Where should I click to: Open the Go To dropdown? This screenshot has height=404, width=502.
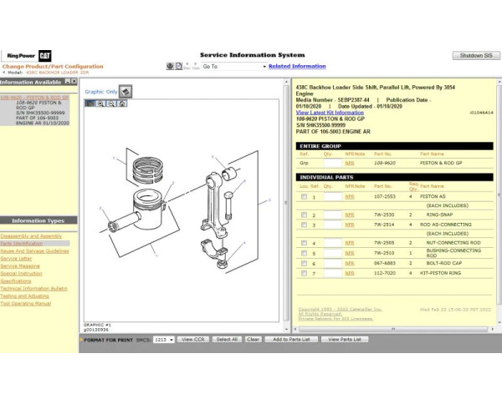point(264,66)
